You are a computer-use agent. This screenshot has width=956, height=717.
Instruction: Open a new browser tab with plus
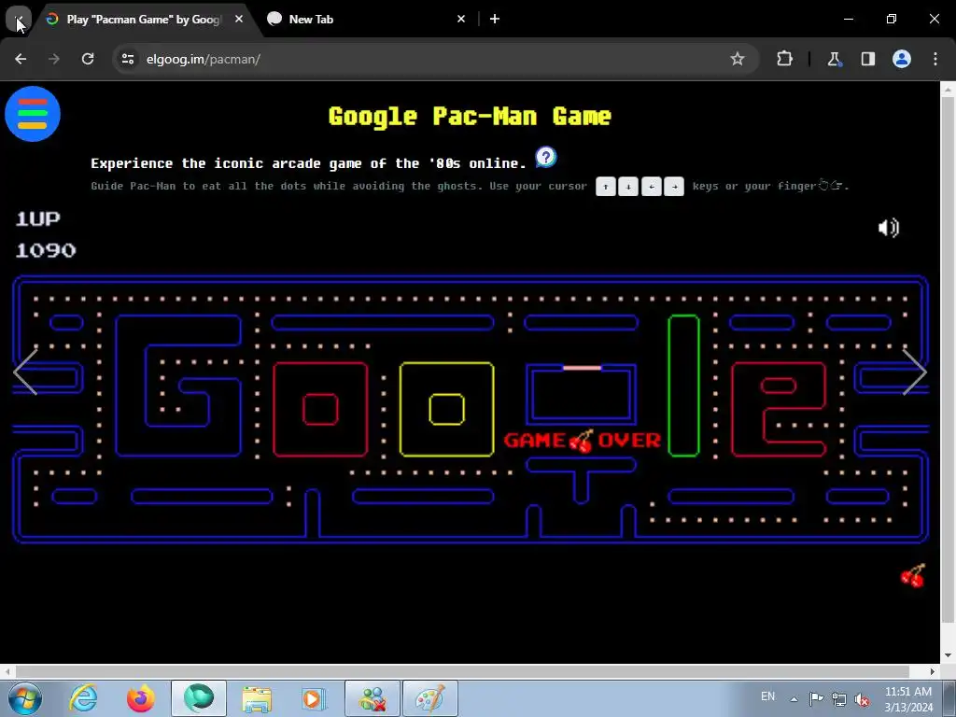[495, 20]
